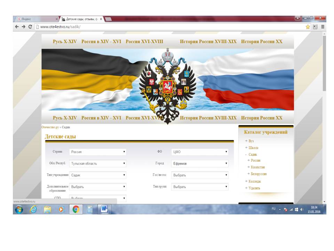Go back using the browser back arrow
This screenshot has width=334, height=251.
point(17,27)
